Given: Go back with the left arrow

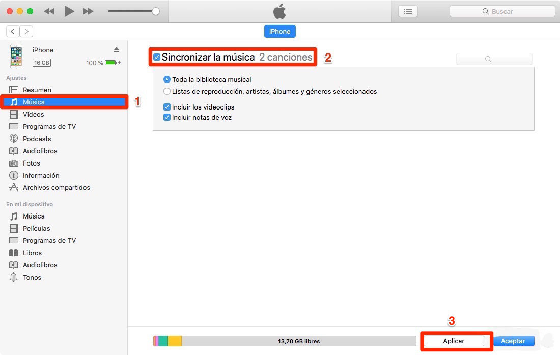Looking at the screenshot, I should (x=13, y=32).
